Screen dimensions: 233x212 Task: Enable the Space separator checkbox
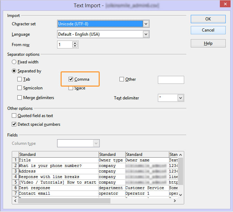click(71, 88)
